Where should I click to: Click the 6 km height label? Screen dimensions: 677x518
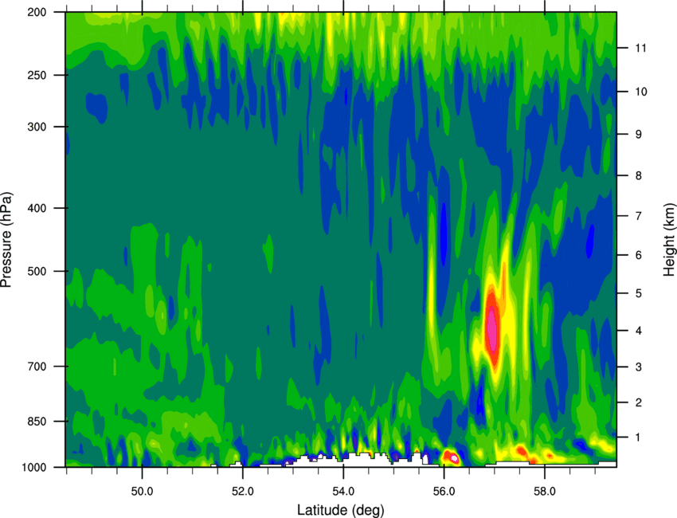tap(639, 255)
